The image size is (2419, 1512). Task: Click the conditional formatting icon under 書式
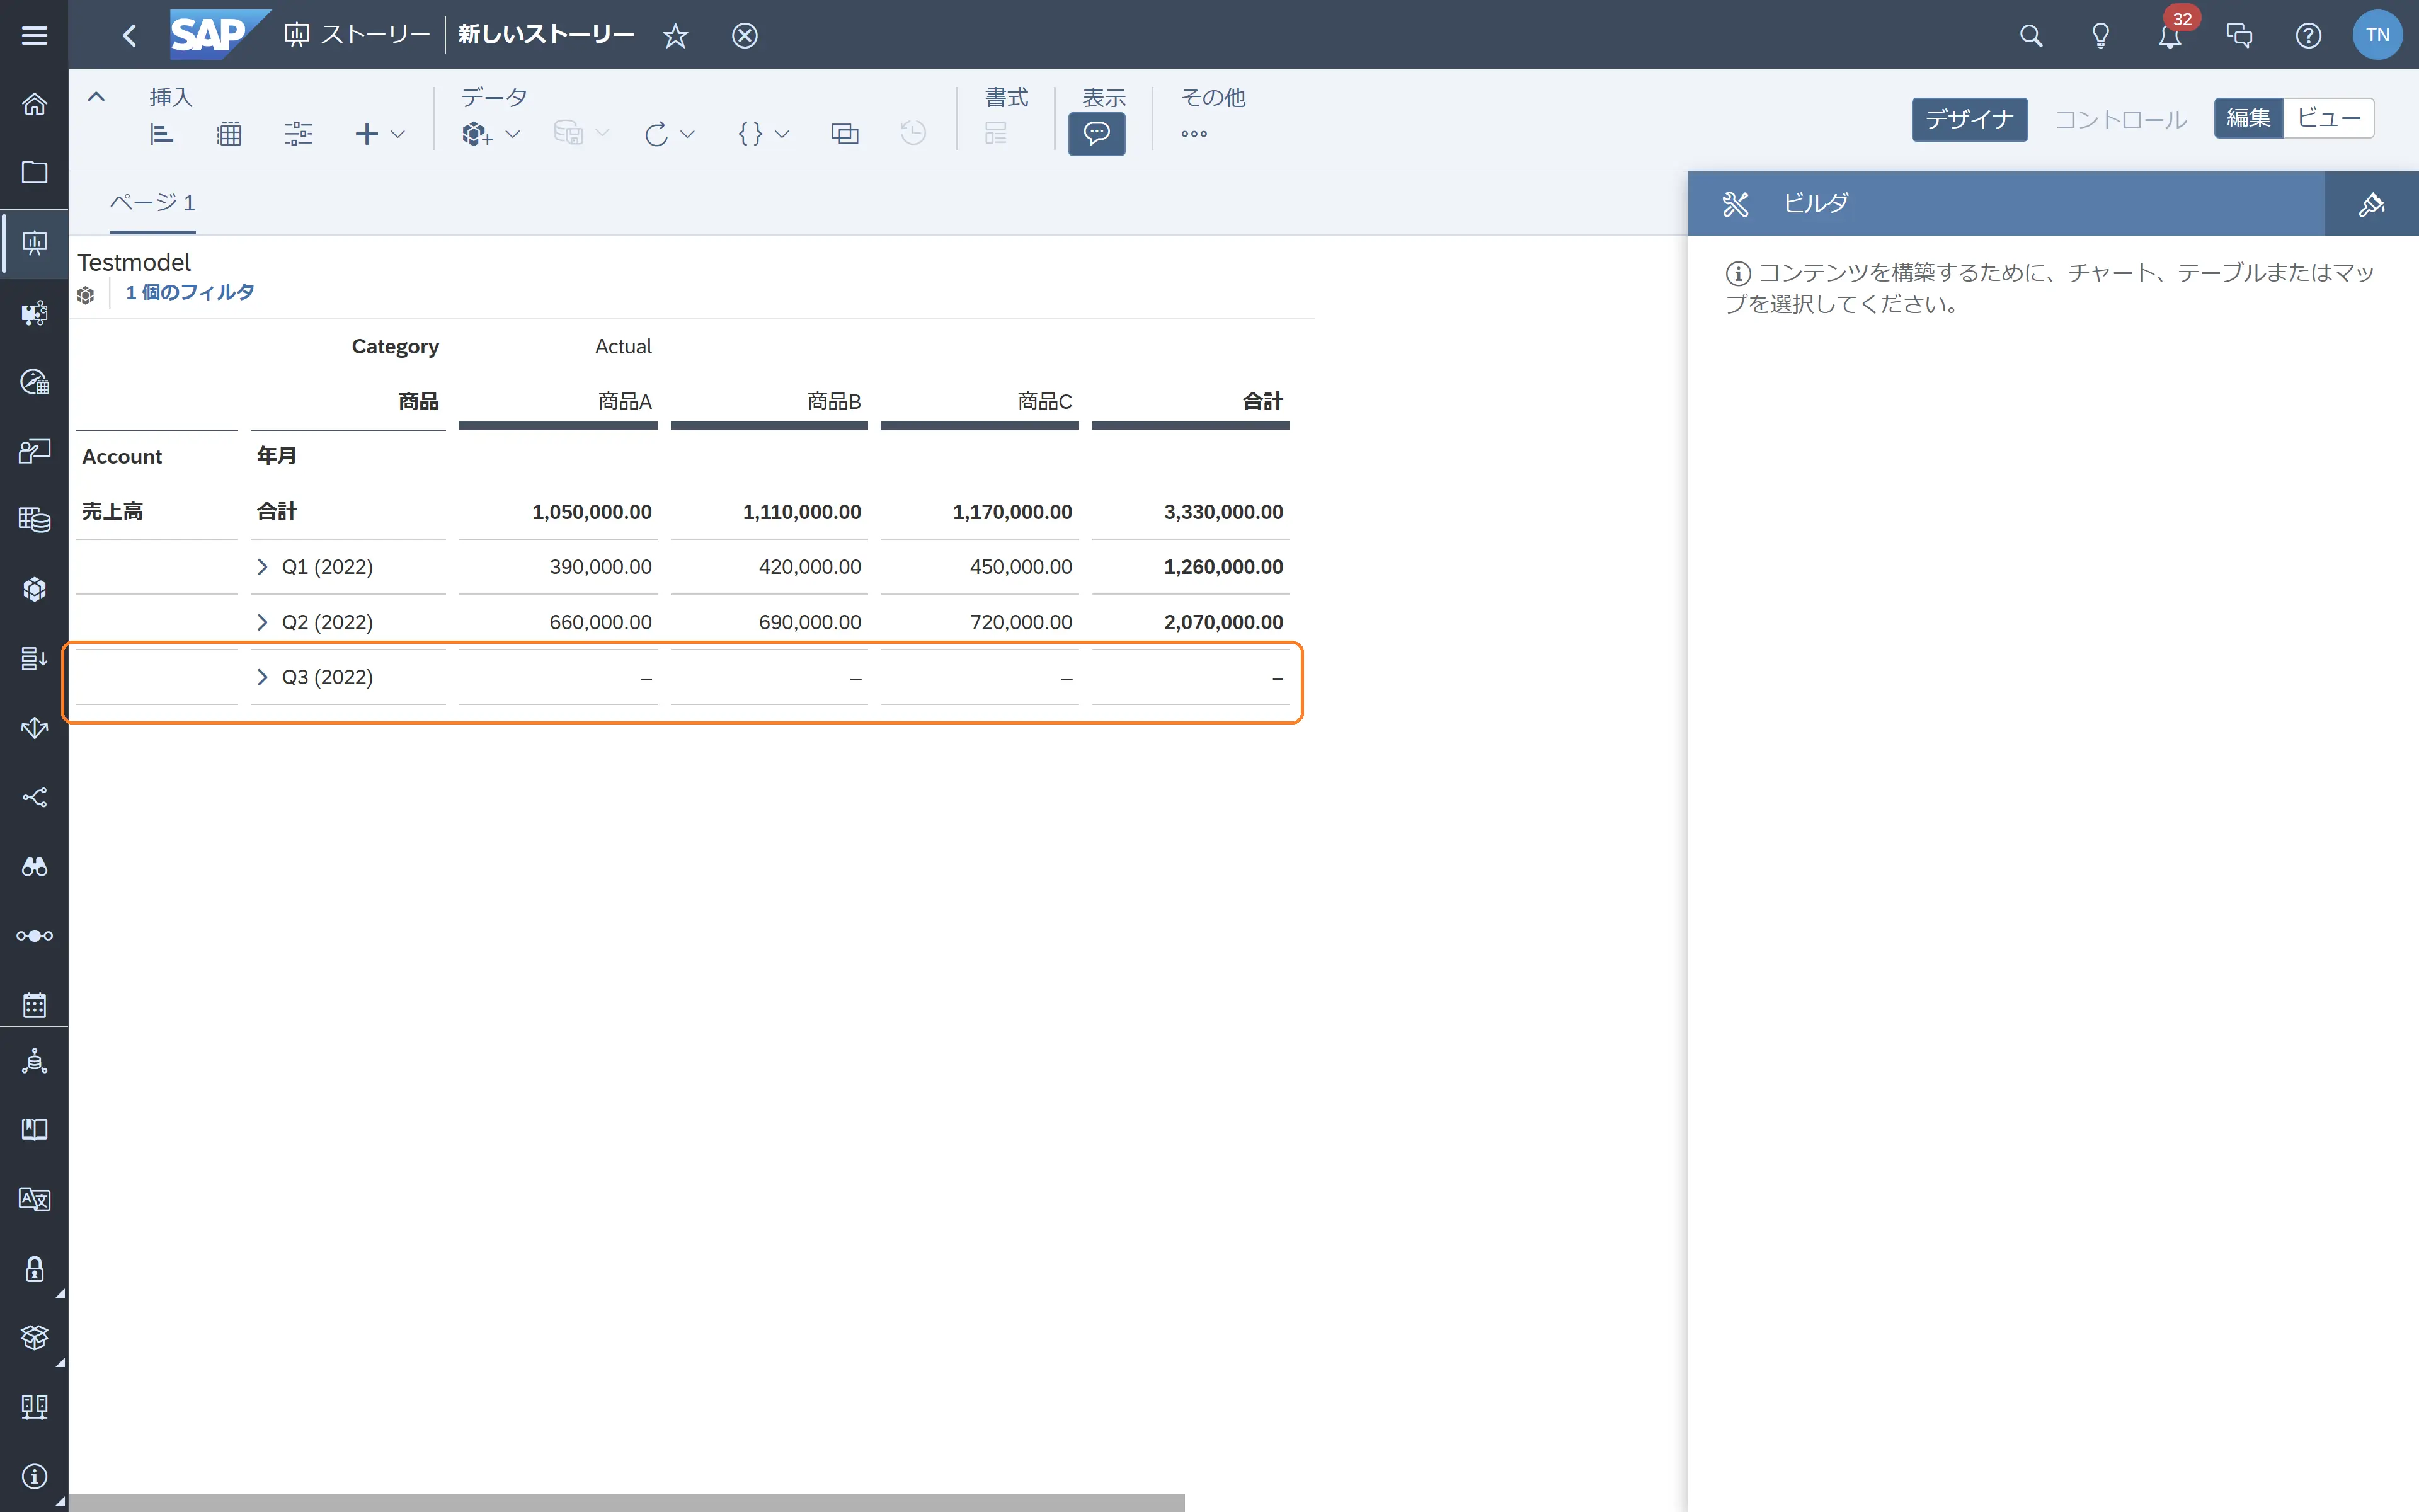tap(995, 133)
